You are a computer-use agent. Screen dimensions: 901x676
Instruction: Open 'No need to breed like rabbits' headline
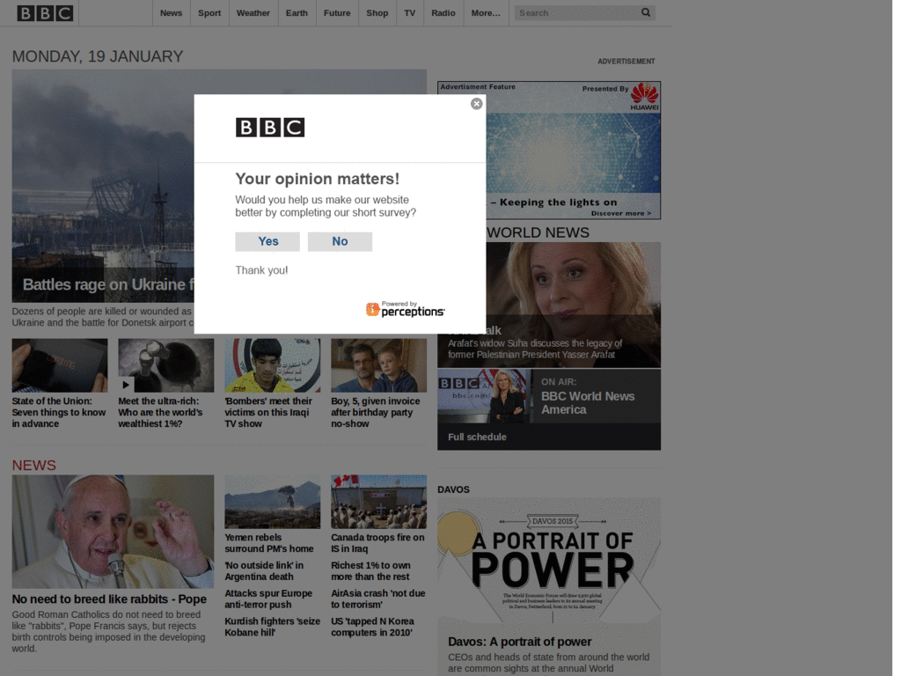pos(109,599)
